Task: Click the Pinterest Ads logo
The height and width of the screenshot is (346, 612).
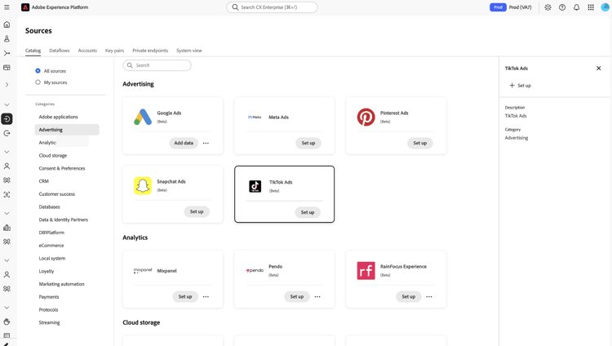Action: pos(366,117)
